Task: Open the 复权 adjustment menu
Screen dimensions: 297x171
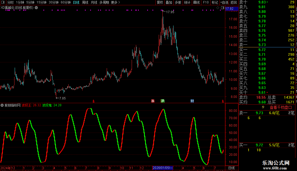Action: [x=160, y=2]
